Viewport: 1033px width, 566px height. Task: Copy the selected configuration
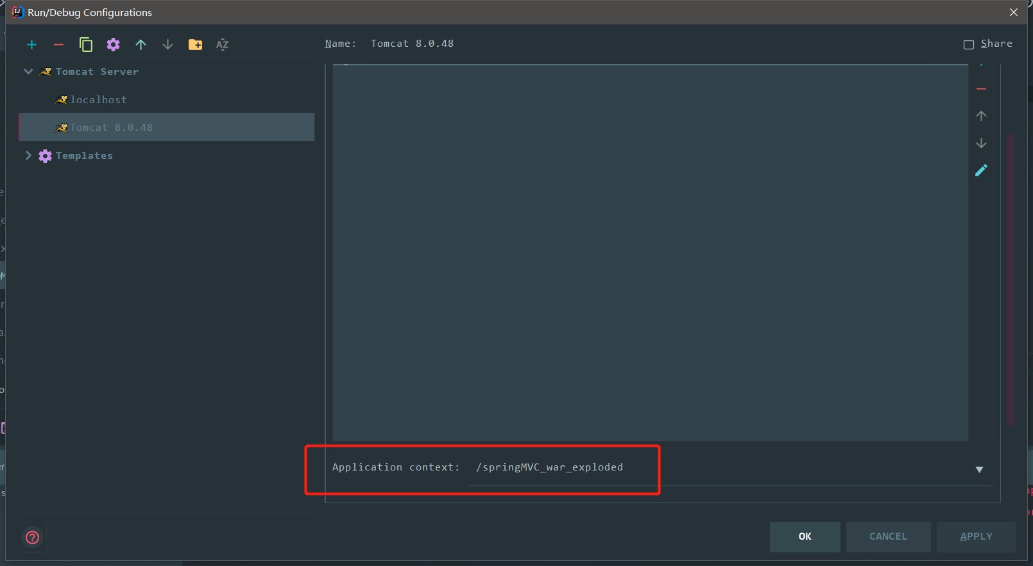pos(86,44)
